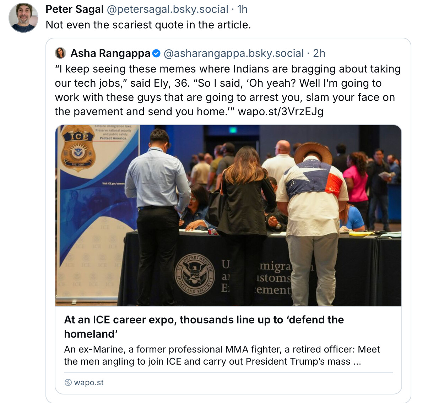The image size is (422, 403).
Task: Click the 1h post timestamp
Action: tap(242, 9)
